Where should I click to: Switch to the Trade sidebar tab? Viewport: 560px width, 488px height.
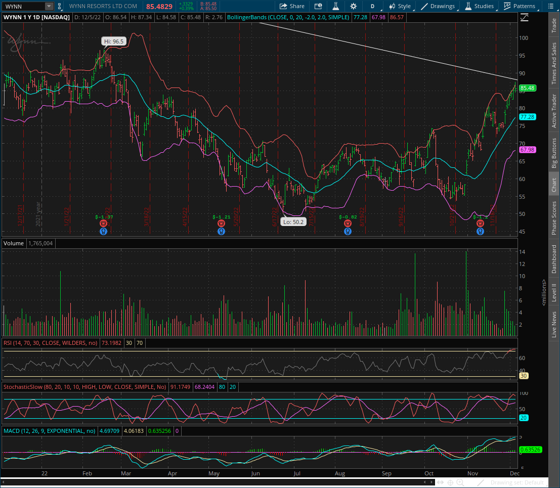[x=554, y=26]
